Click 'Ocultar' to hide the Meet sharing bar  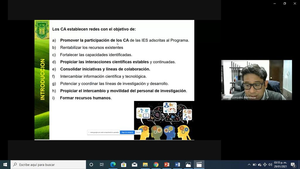click(x=138, y=132)
